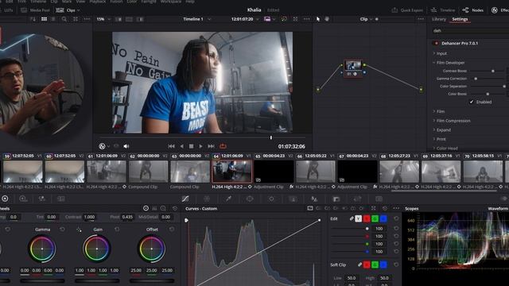The height and width of the screenshot is (286, 509).
Task: Open the Curves palette icon
Action: point(185,199)
